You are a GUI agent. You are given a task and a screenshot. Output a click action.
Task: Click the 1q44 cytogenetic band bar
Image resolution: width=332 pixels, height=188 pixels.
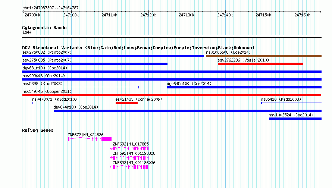tap(172, 36)
